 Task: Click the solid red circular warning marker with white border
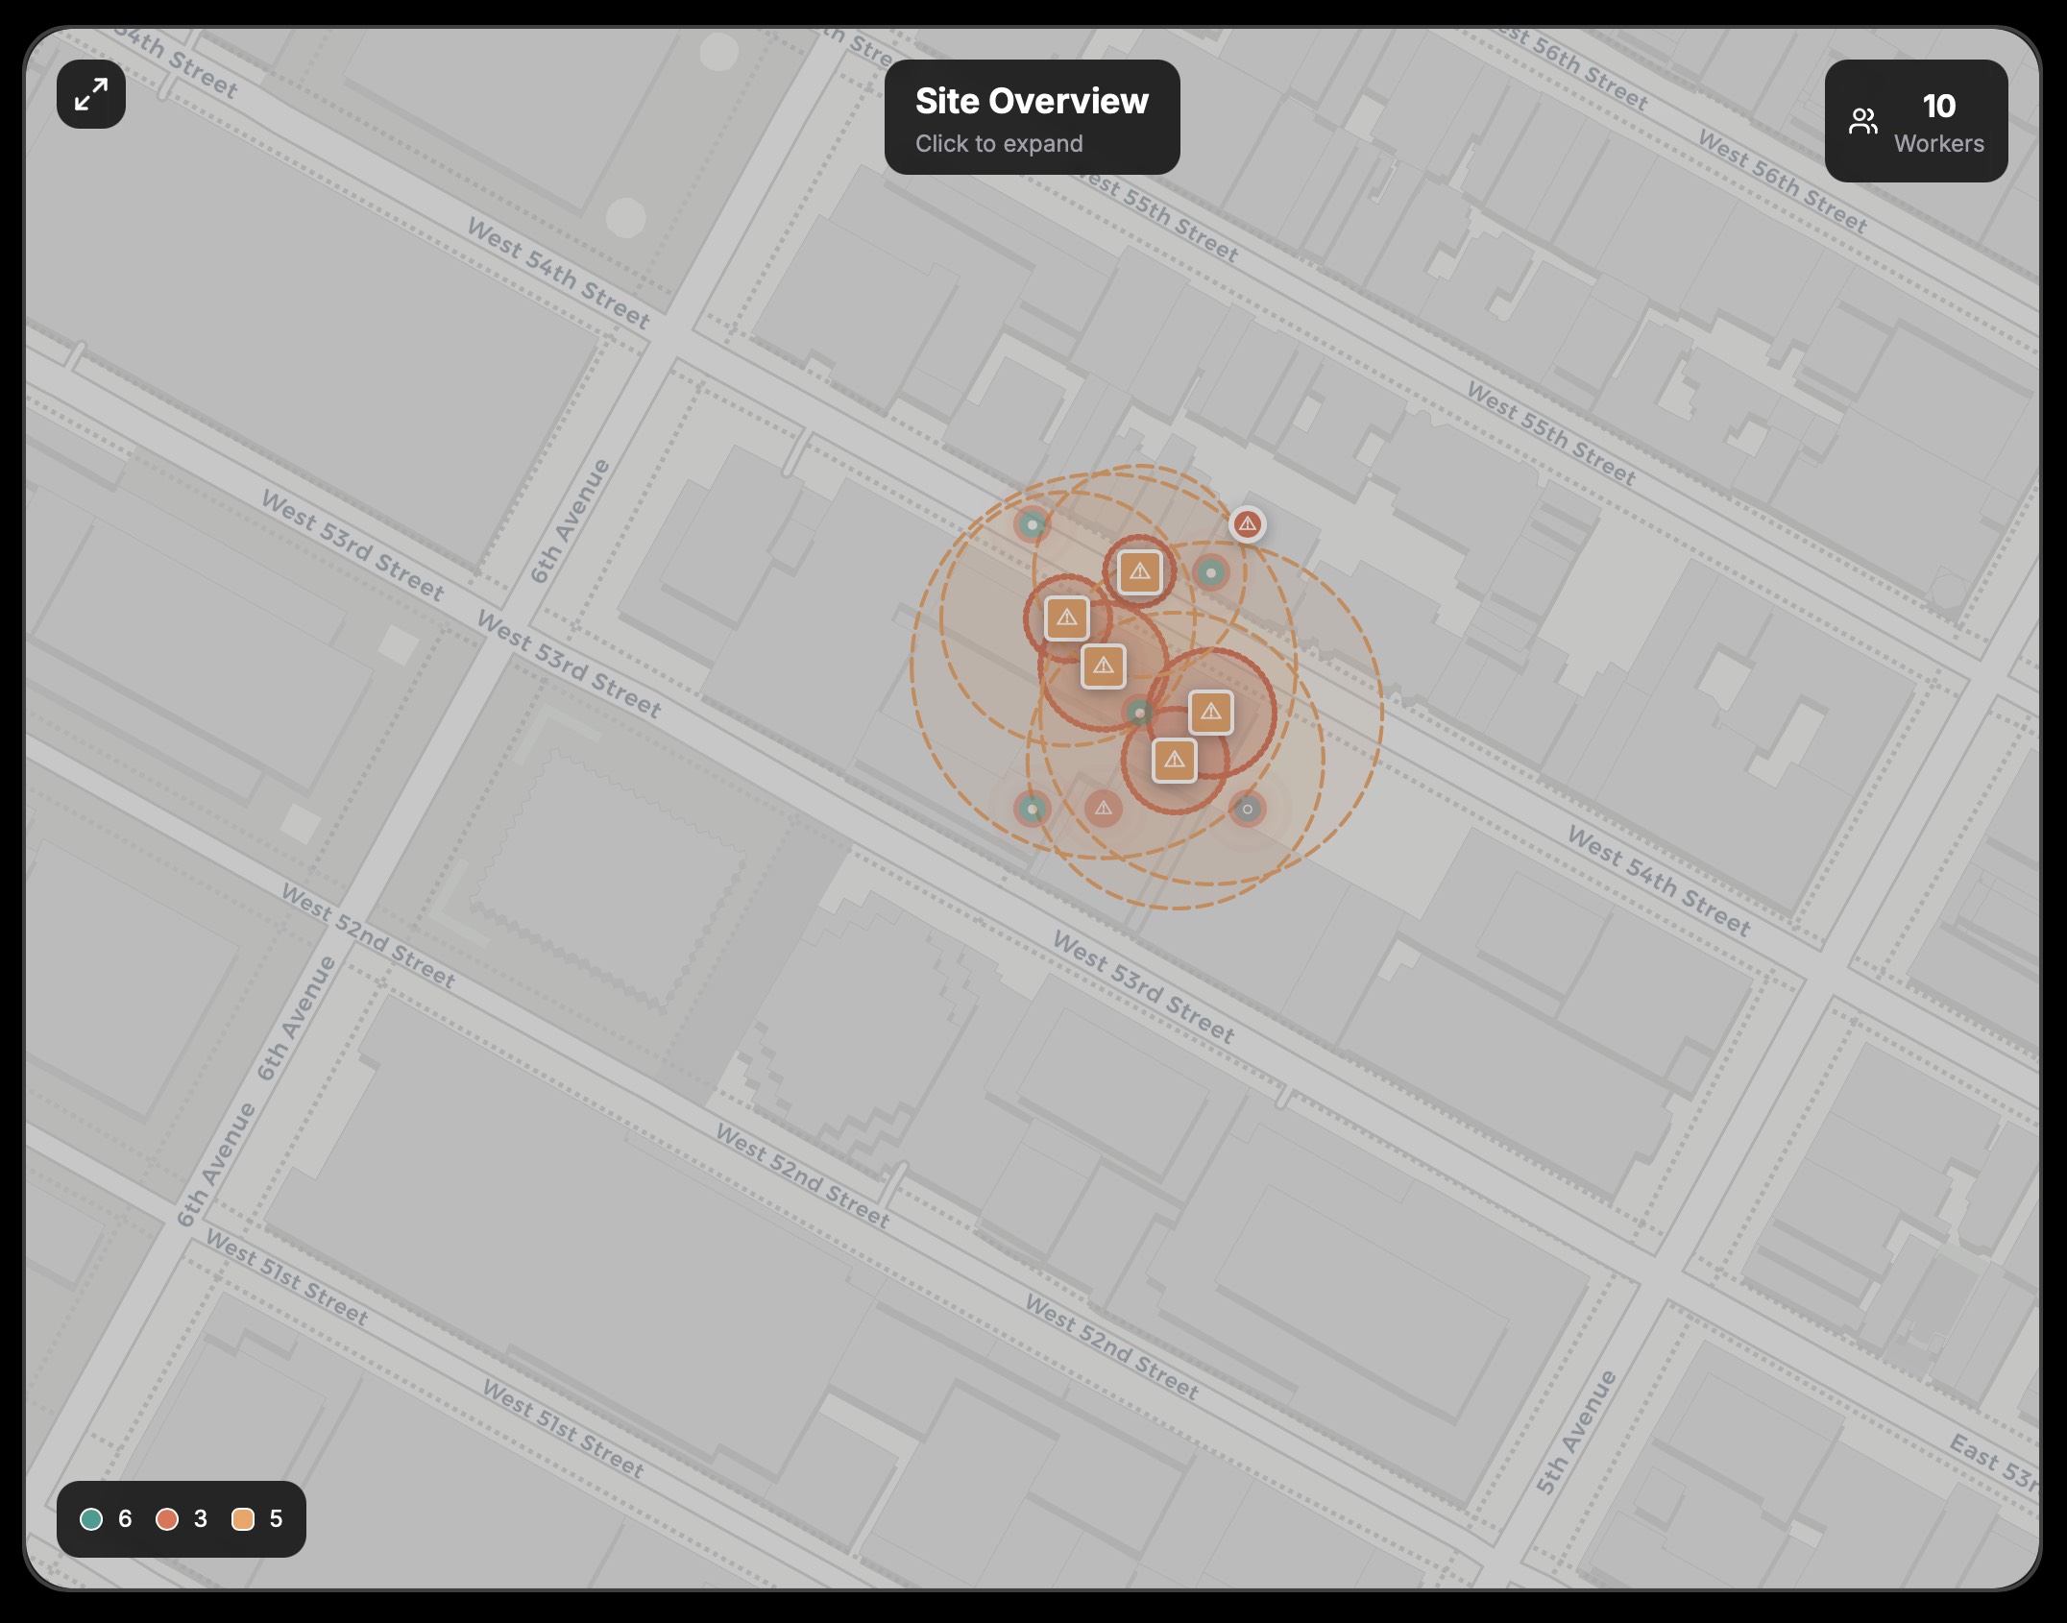click(x=1247, y=524)
